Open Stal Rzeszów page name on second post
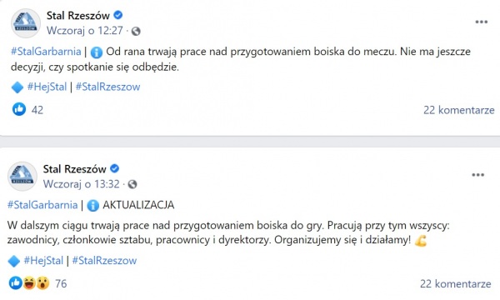 [75, 168]
